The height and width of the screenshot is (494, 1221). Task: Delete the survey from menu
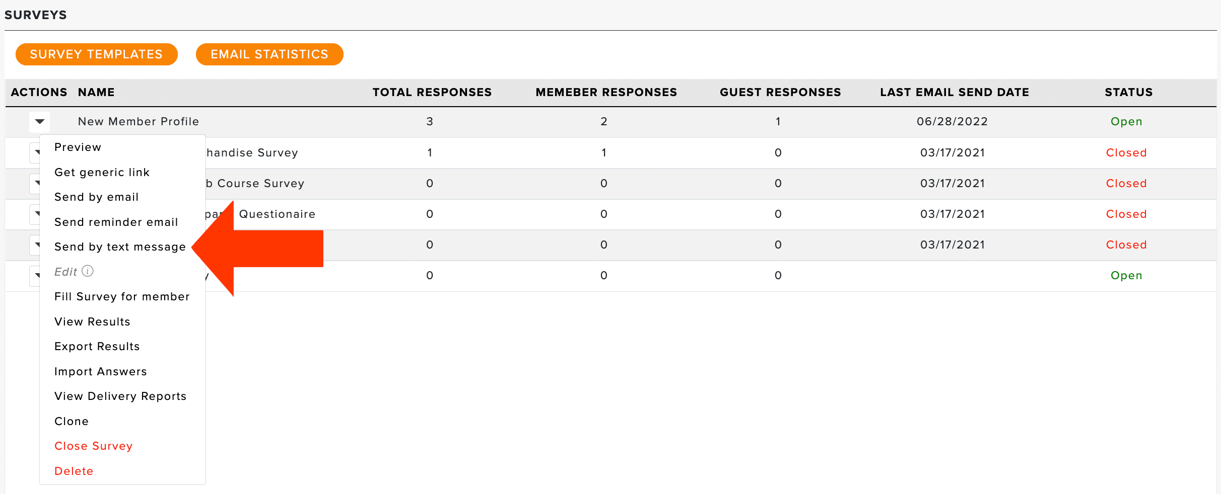(74, 471)
